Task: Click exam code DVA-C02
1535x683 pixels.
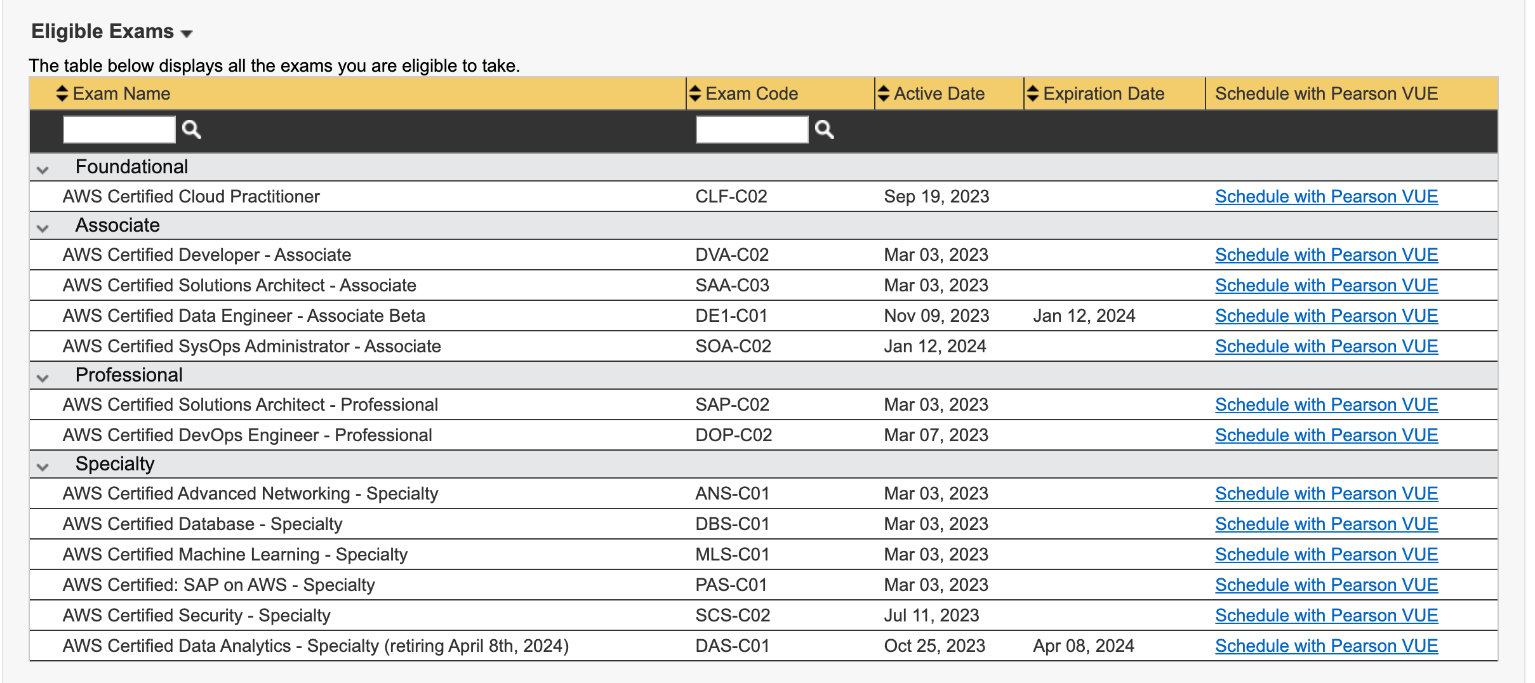Action: pyautogui.click(x=732, y=255)
